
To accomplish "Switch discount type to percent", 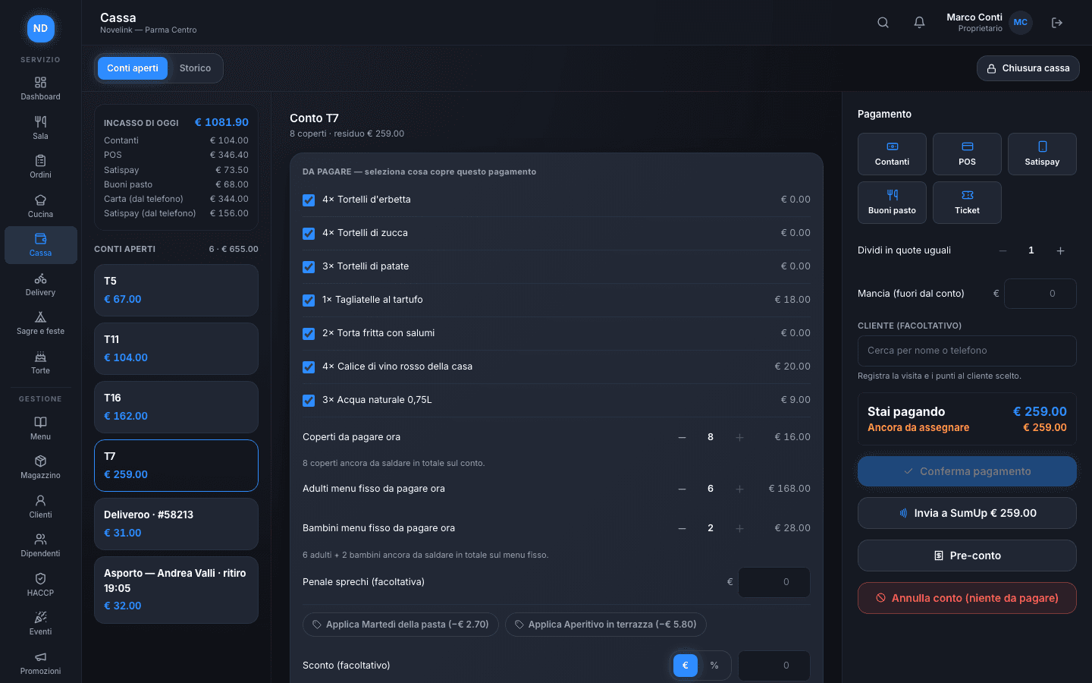I will click(714, 666).
